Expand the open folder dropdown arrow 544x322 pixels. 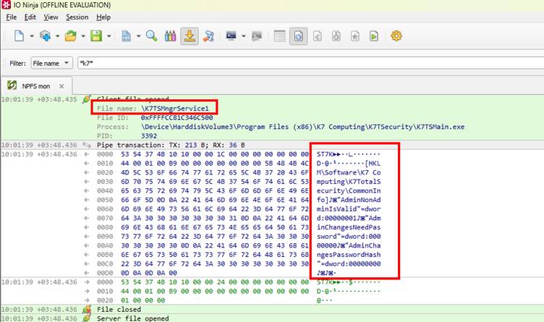[x=83, y=36]
